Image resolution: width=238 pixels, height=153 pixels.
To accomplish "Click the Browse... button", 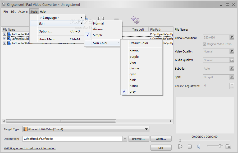I will (x=139, y=139).
